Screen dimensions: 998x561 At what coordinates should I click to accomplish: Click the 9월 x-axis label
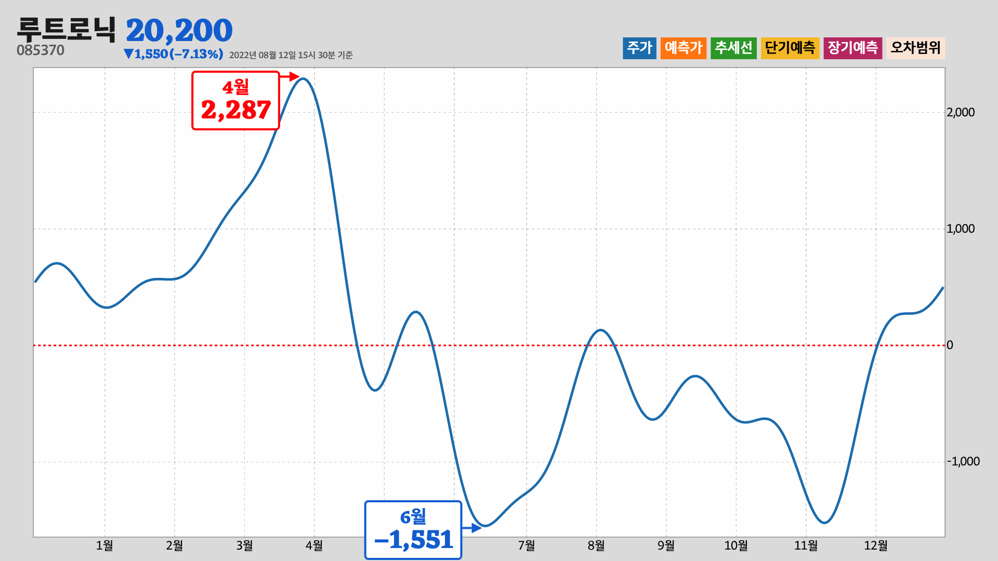click(666, 545)
